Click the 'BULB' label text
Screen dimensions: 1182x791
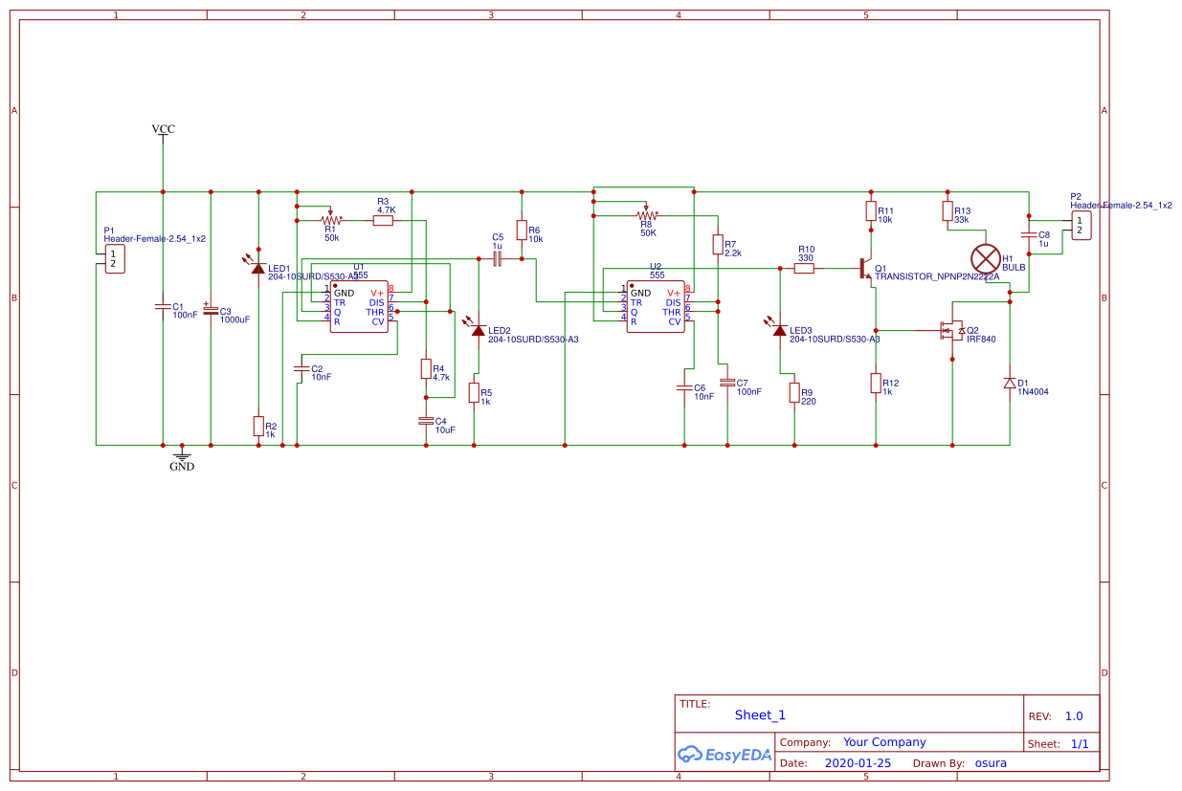click(1014, 268)
